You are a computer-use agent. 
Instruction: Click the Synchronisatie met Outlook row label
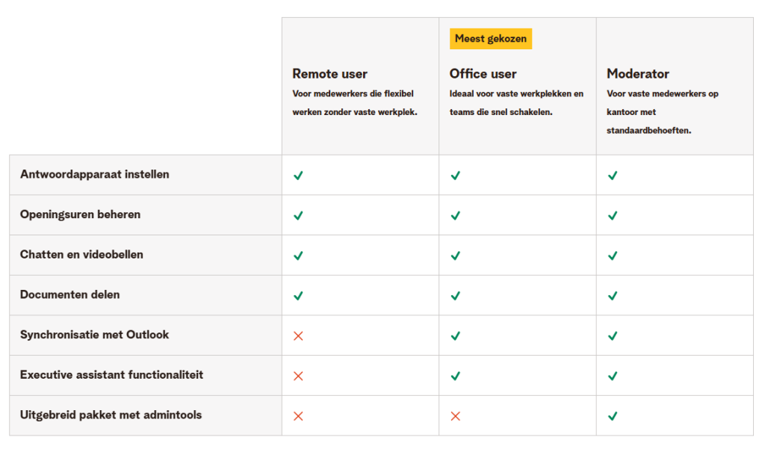tap(95, 335)
